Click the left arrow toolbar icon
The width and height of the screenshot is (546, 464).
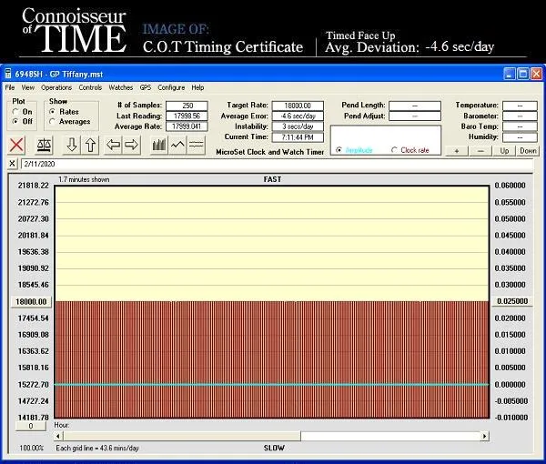113,145
